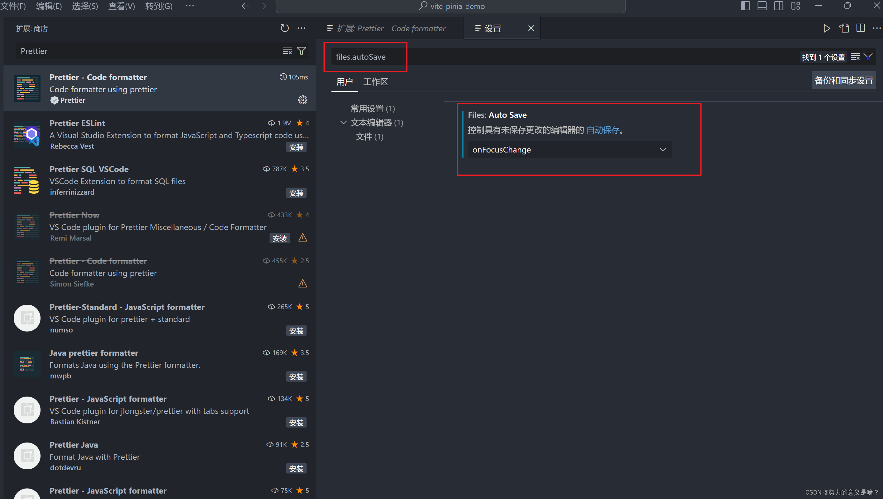This screenshot has width=883, height=499.
Task: Open the more actions menu in extensions view
Action: coord(301,28)
